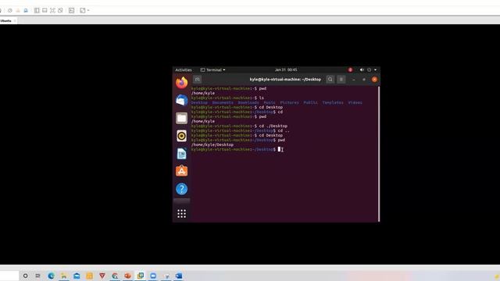Click the power icon in Ubuntu top bar
The width and height of the screenshot is (500, 281).
coord(369,69)
